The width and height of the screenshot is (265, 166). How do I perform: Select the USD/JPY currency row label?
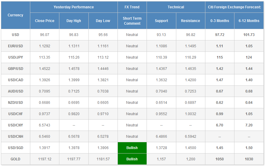pyautogui.click(x=15, y=57)
